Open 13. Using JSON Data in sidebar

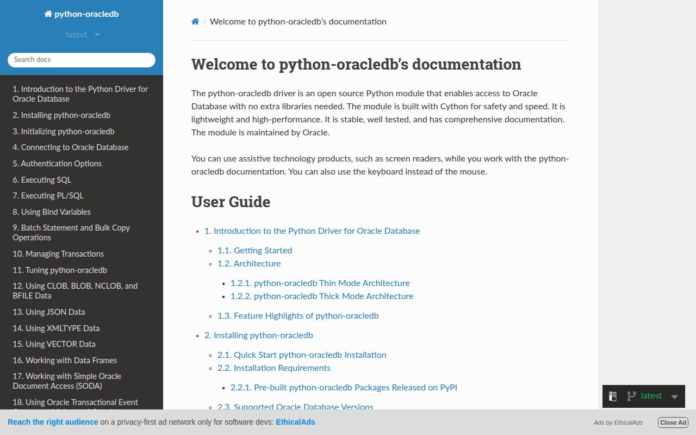point(82,312)
